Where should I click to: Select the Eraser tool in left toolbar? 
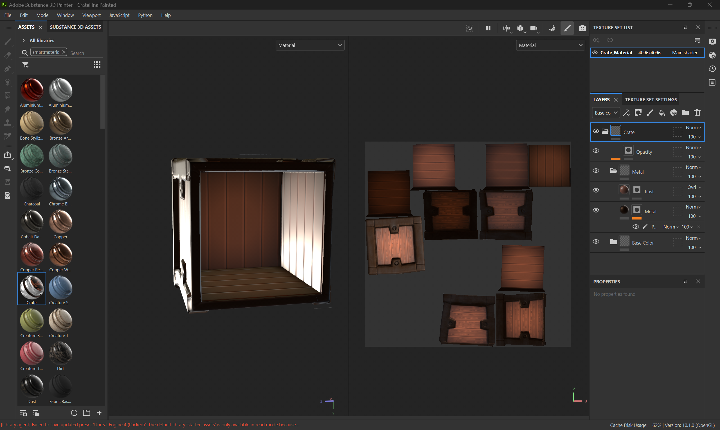[8, 55]
